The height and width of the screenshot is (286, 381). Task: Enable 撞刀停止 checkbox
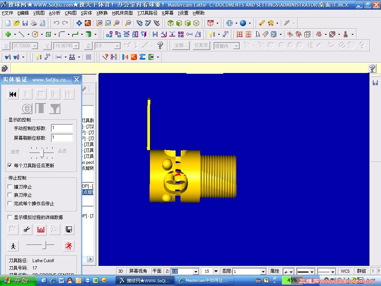pyautogui.click(x=10, y=187)
